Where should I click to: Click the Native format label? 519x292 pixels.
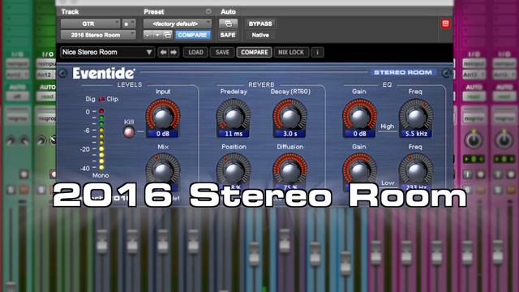pos(260,35)
